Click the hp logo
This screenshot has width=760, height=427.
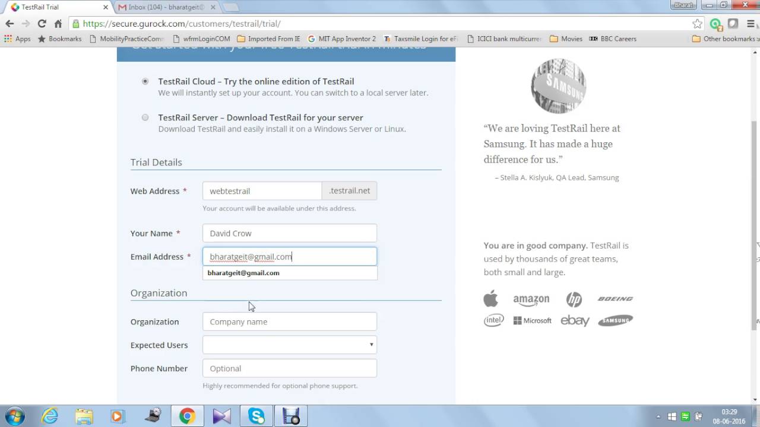[574, 299]
